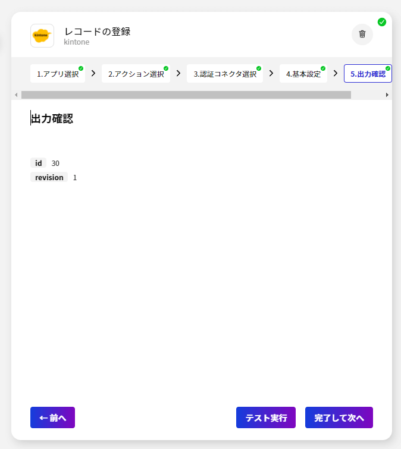Viewport: 401px width, 449px height.
Task: Click the revision value 1
Action: tap(75, 178)
